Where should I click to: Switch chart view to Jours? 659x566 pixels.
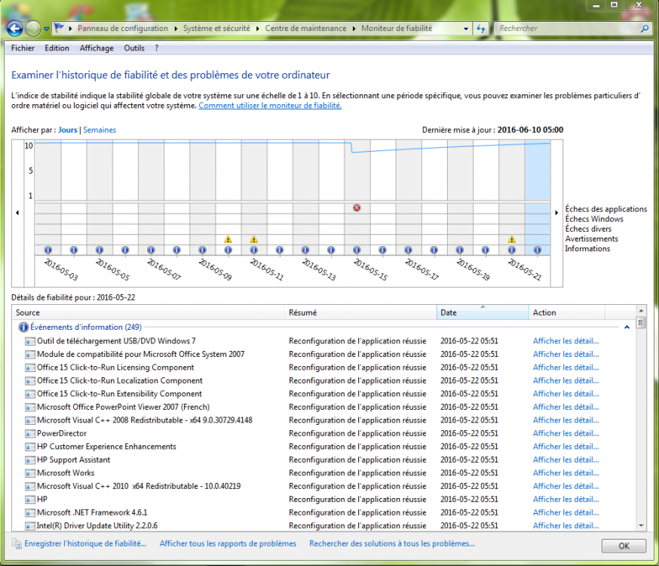point(68,130)
